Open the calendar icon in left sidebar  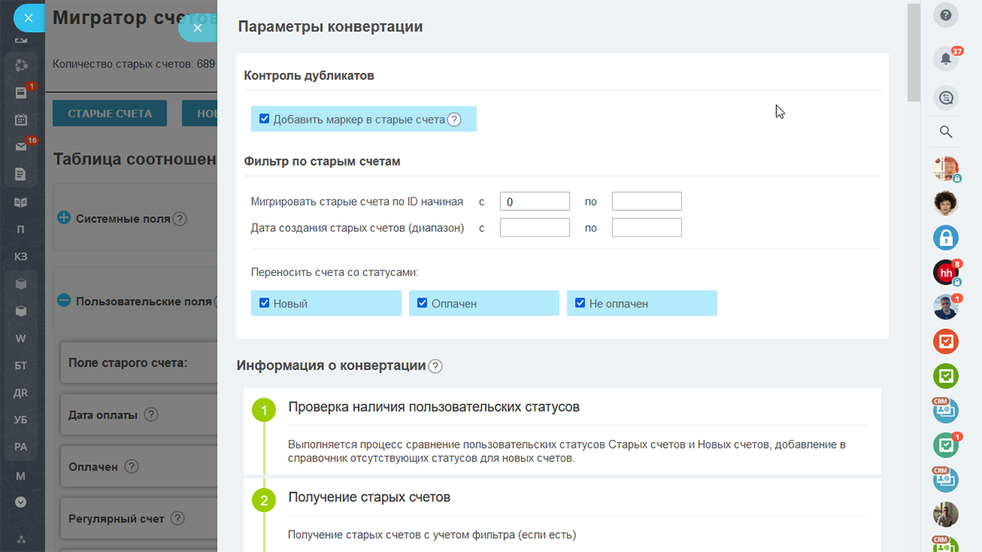pyautogui.click(x=21, y=120)
